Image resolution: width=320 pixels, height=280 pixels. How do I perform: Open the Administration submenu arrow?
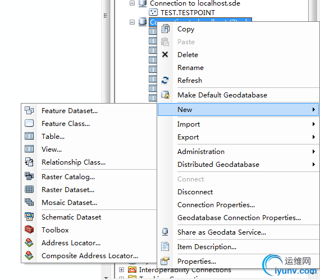tap(314, 152)
